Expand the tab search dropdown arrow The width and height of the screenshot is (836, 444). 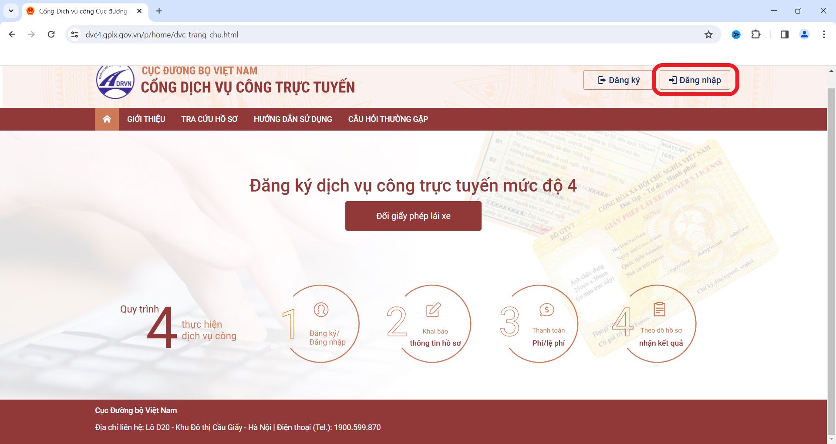coord(11,11)
